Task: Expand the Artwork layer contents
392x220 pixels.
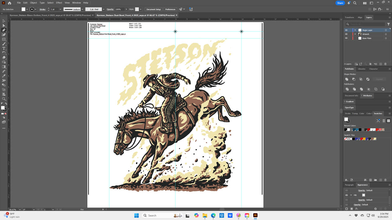Action: 355,34
